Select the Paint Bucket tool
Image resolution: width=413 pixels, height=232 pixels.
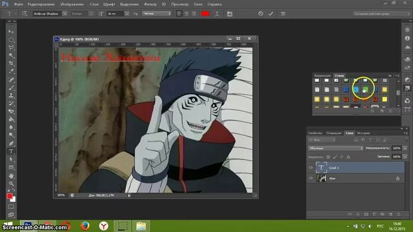[x=11, y=119]
